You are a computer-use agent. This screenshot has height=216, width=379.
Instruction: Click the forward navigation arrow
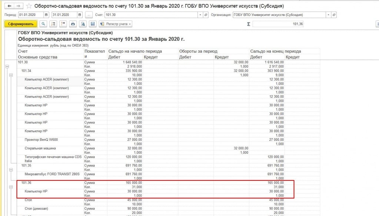coord(19,6)
